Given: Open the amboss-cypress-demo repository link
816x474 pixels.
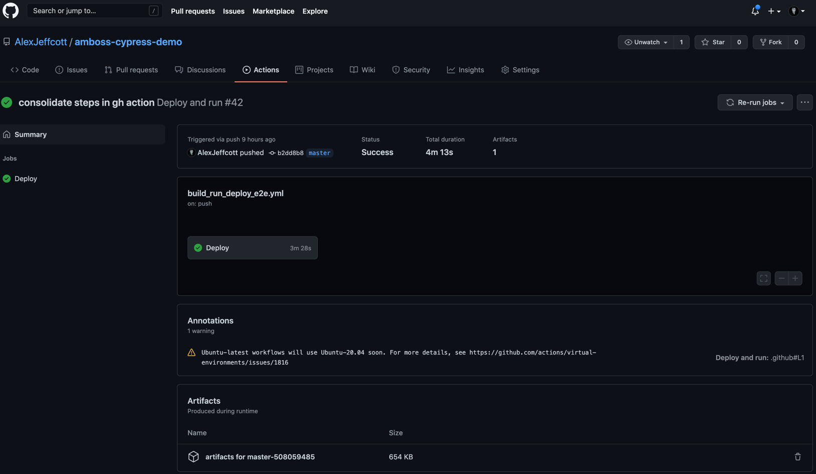Looking at the screenshot, I should tap(128, 42).
